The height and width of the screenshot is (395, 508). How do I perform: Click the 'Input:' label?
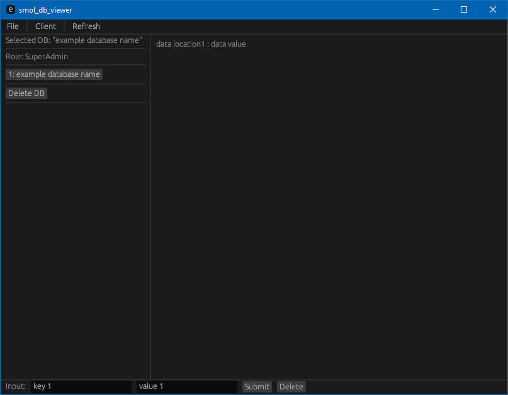[16, 386]
